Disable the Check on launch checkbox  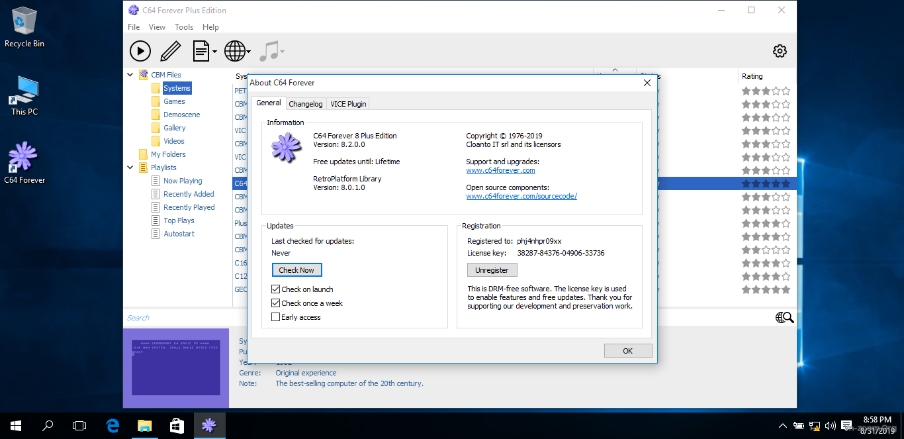(276, 289)
